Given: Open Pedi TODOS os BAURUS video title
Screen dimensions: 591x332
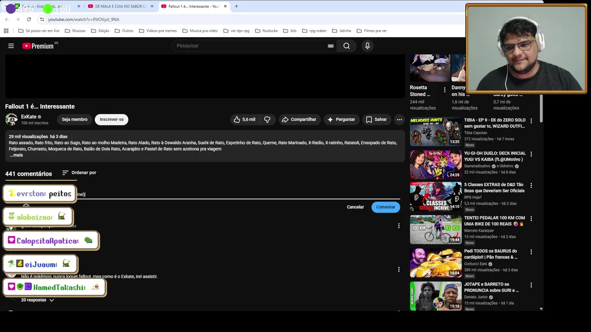Looking at the screenshot, I should point(491,254).
